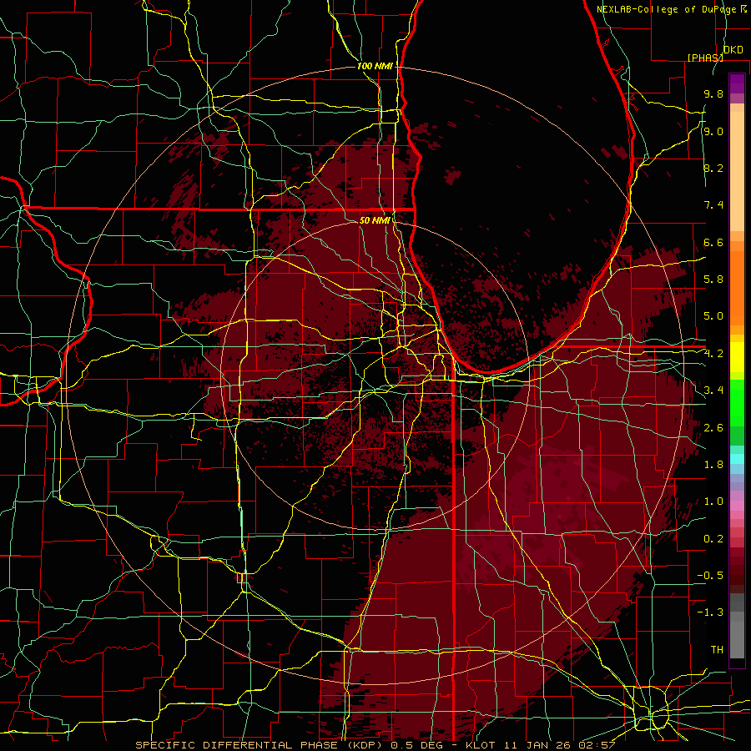Click the 8.2 value on the color scale
Viewport: 751px width, 751px height.
(x=713, y=168)
